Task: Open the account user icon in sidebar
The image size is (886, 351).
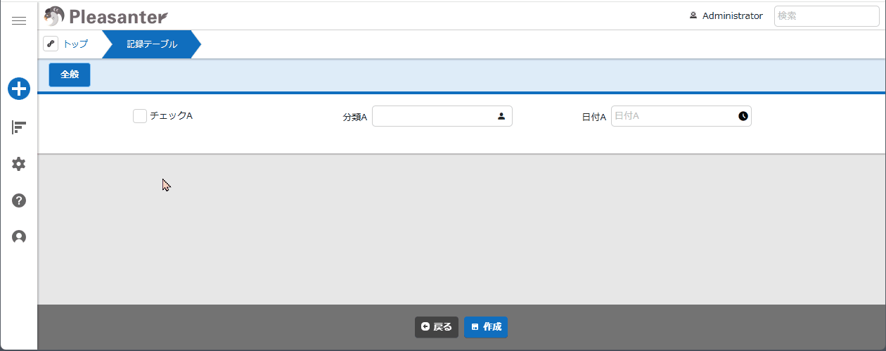Action: (19, 237)
